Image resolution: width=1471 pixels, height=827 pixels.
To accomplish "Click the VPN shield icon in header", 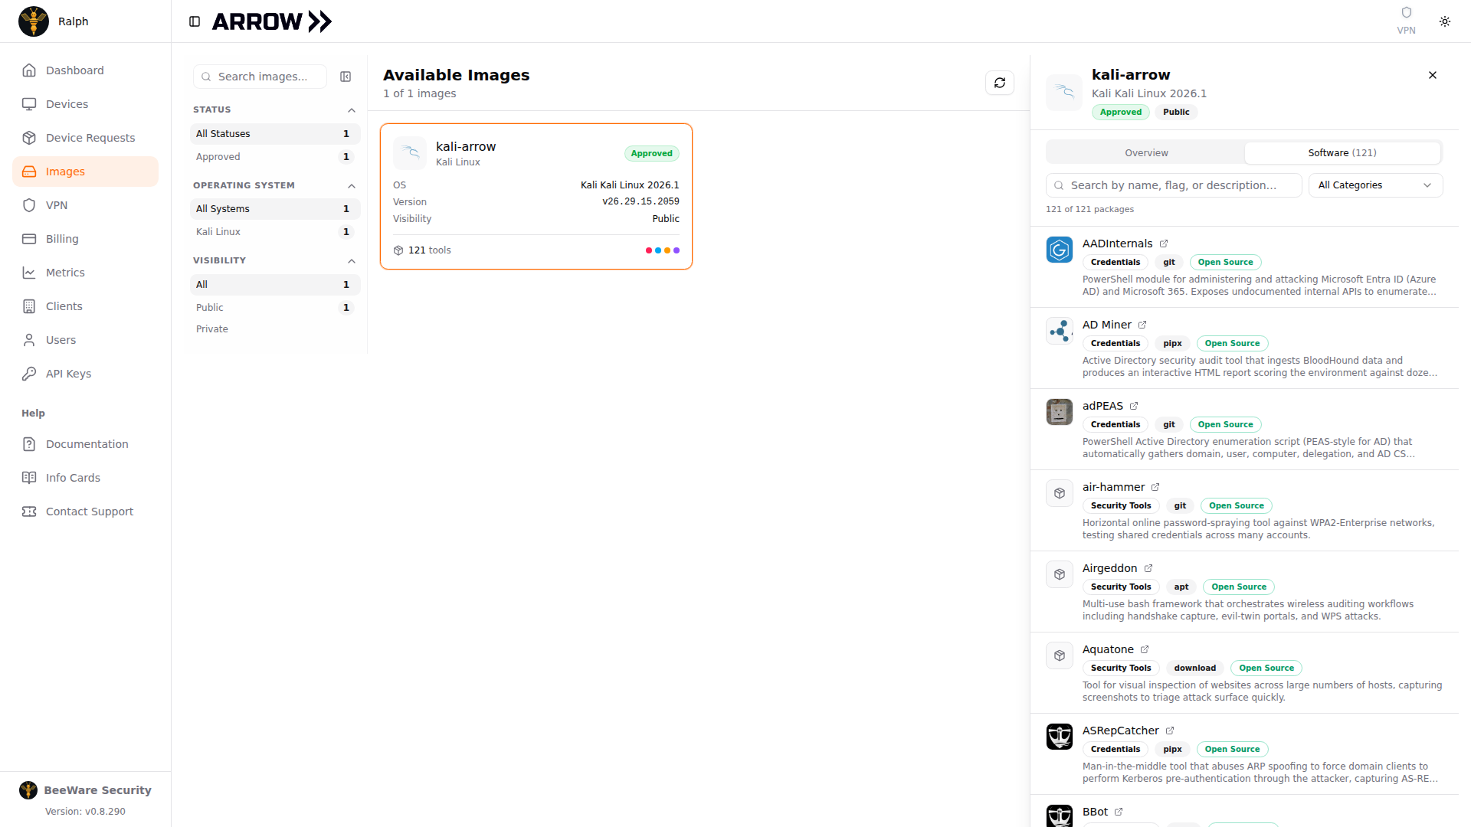I will [1406, 12].
